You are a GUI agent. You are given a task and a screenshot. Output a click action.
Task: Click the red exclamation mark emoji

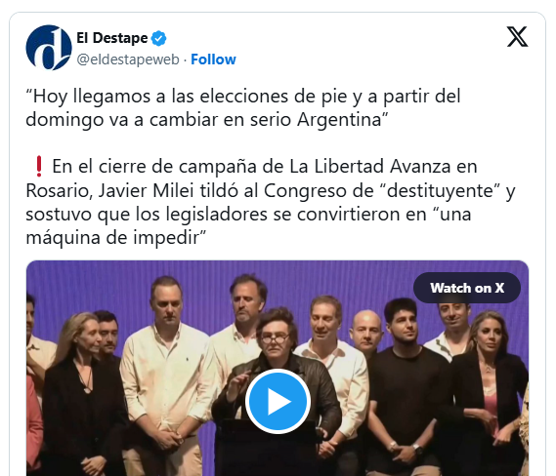(39, 167)
